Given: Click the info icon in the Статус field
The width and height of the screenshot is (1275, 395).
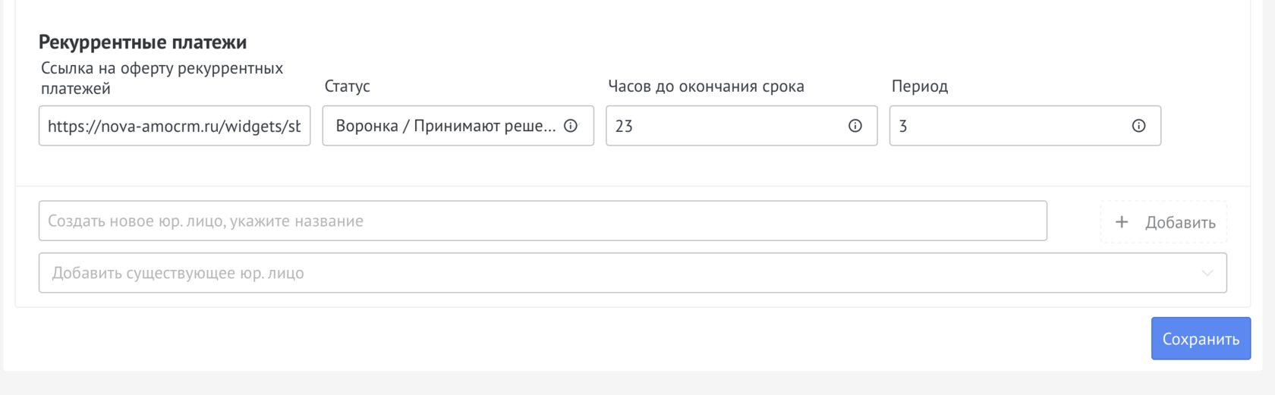Looking at the screenshot, I should (571, 126).
